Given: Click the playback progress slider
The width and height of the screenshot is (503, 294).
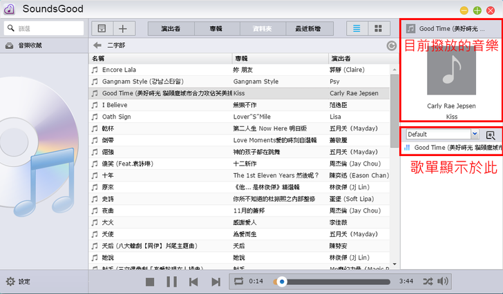Looking at the screenshot, I should point(332,282).
